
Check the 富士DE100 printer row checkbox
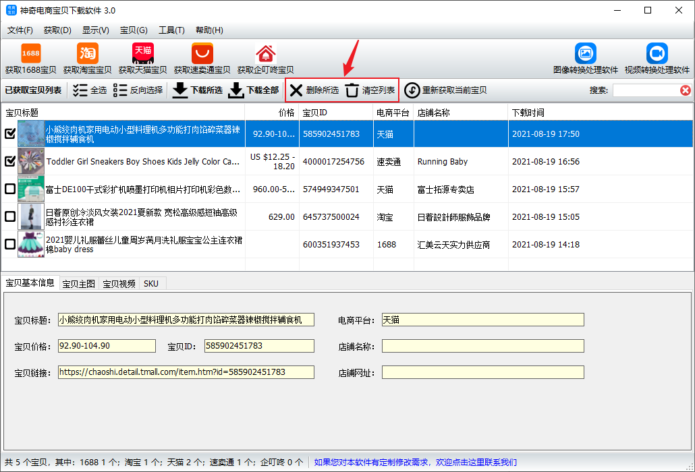pyautogui.click(x=9, y=189)
